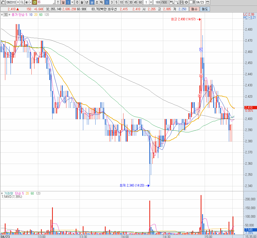Screen dimensions: 257x238
Task: Open the calendar date picker icon
Action: 207,3
